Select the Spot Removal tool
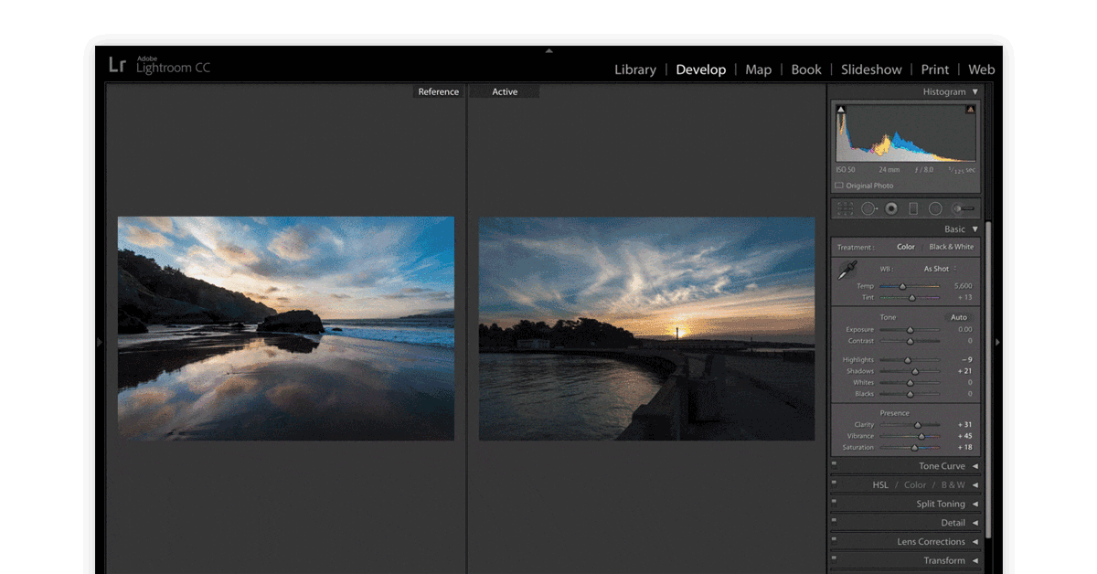1097x574 pixels. pyautogui.click(x=868, y=208)
